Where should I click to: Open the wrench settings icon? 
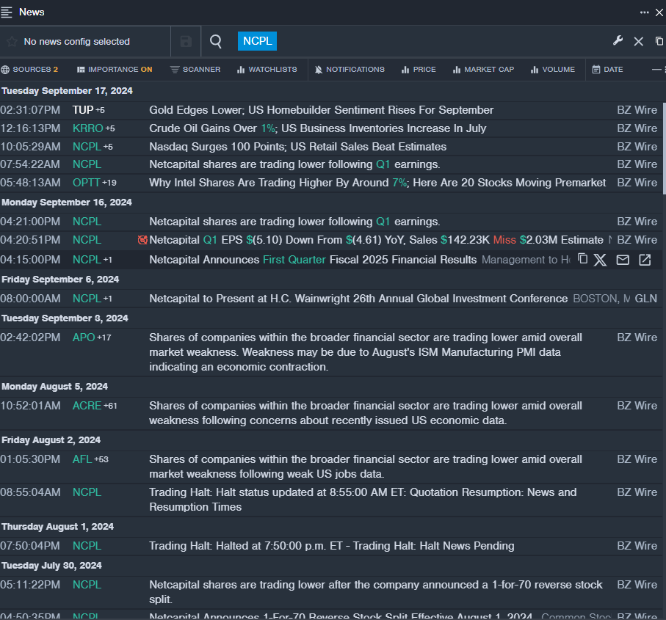(x=618, y=41)
